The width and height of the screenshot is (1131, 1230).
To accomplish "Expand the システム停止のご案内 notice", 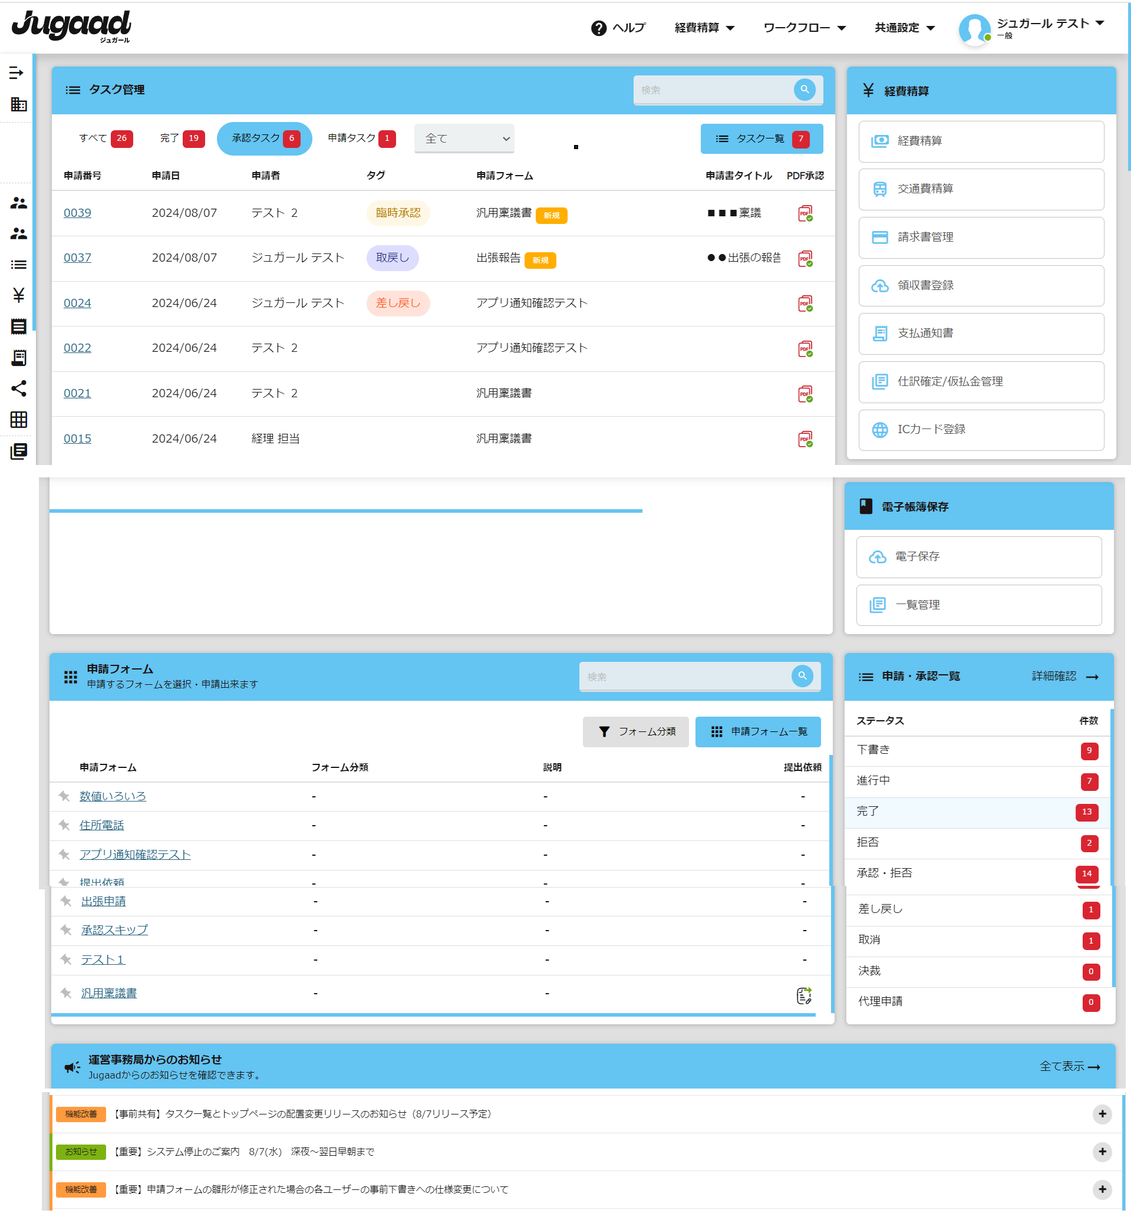I will (1102, 1152).
